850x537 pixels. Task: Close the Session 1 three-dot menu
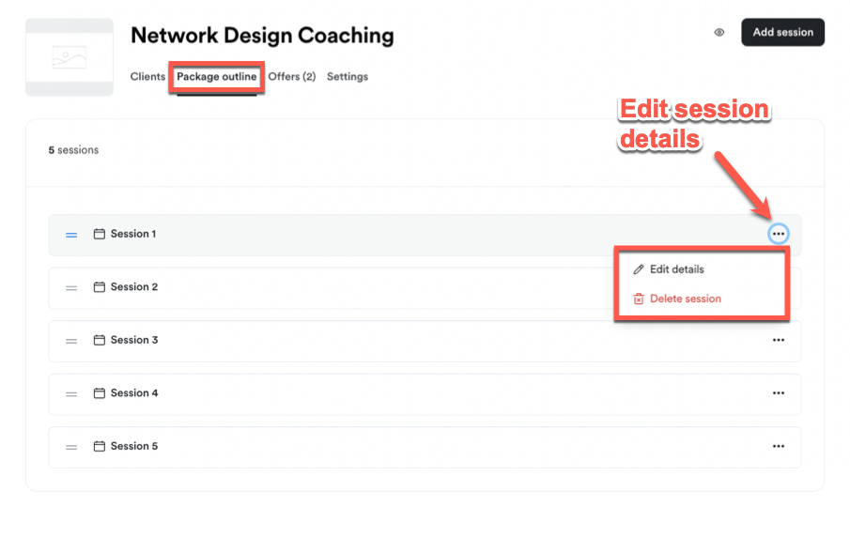coord(778,234)
